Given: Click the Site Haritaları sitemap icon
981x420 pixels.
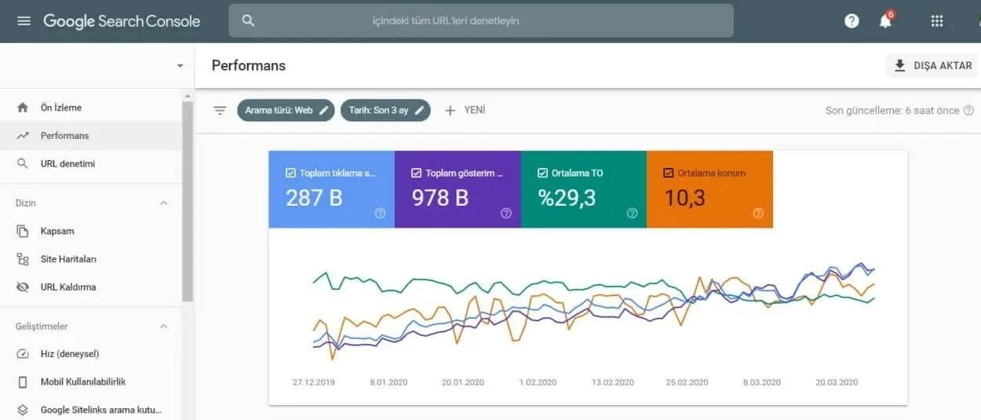Looking at the screenshot, I should 23,259.
